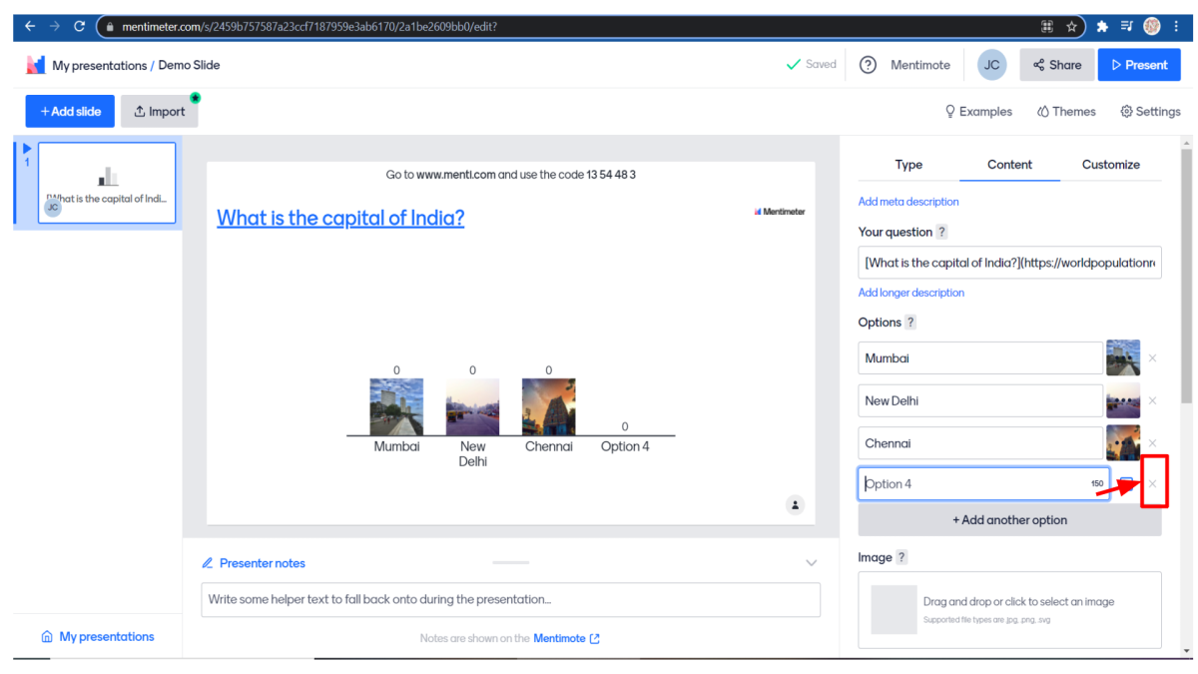The width and height of the screenshot is (1198, 674).
Task: Reload the page in the browser
Action: click(80, 27)
